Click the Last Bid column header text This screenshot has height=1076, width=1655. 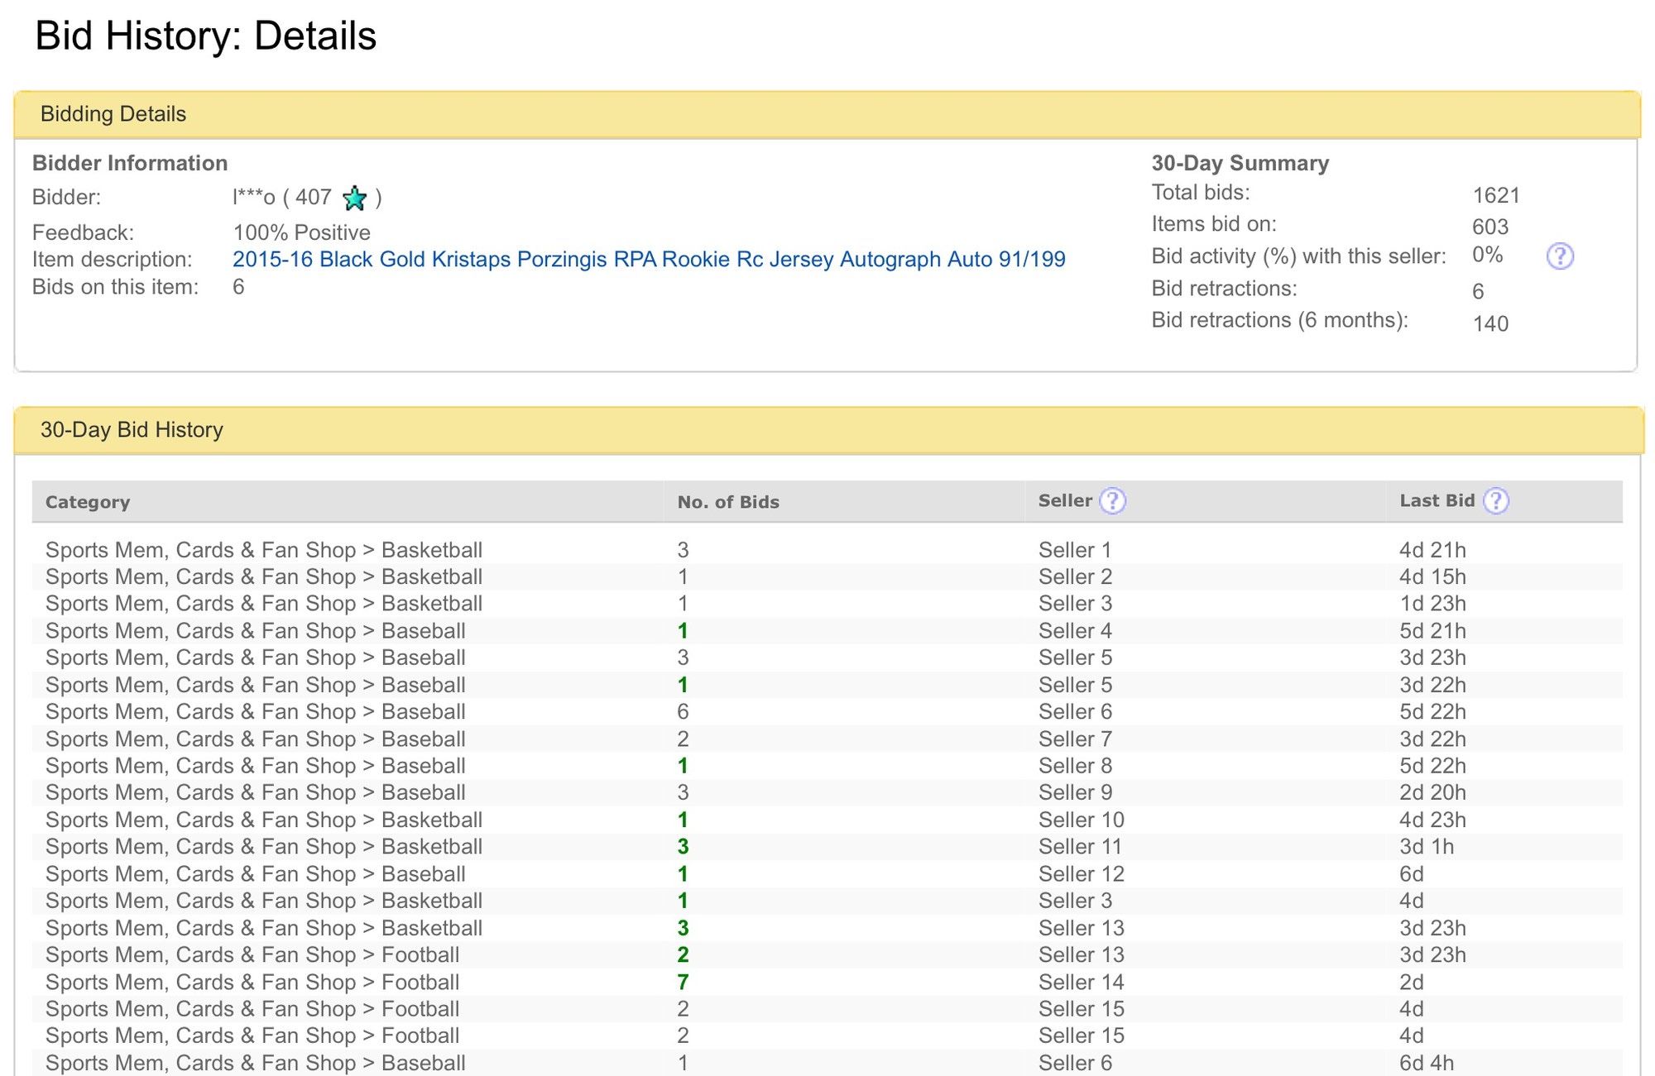tap(1437, 500)
